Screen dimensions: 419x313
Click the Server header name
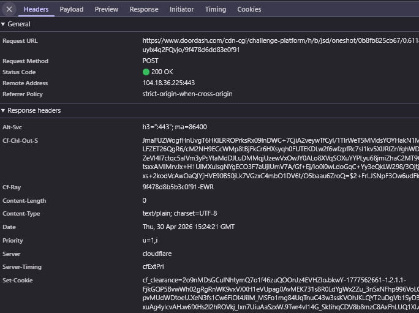11,254
